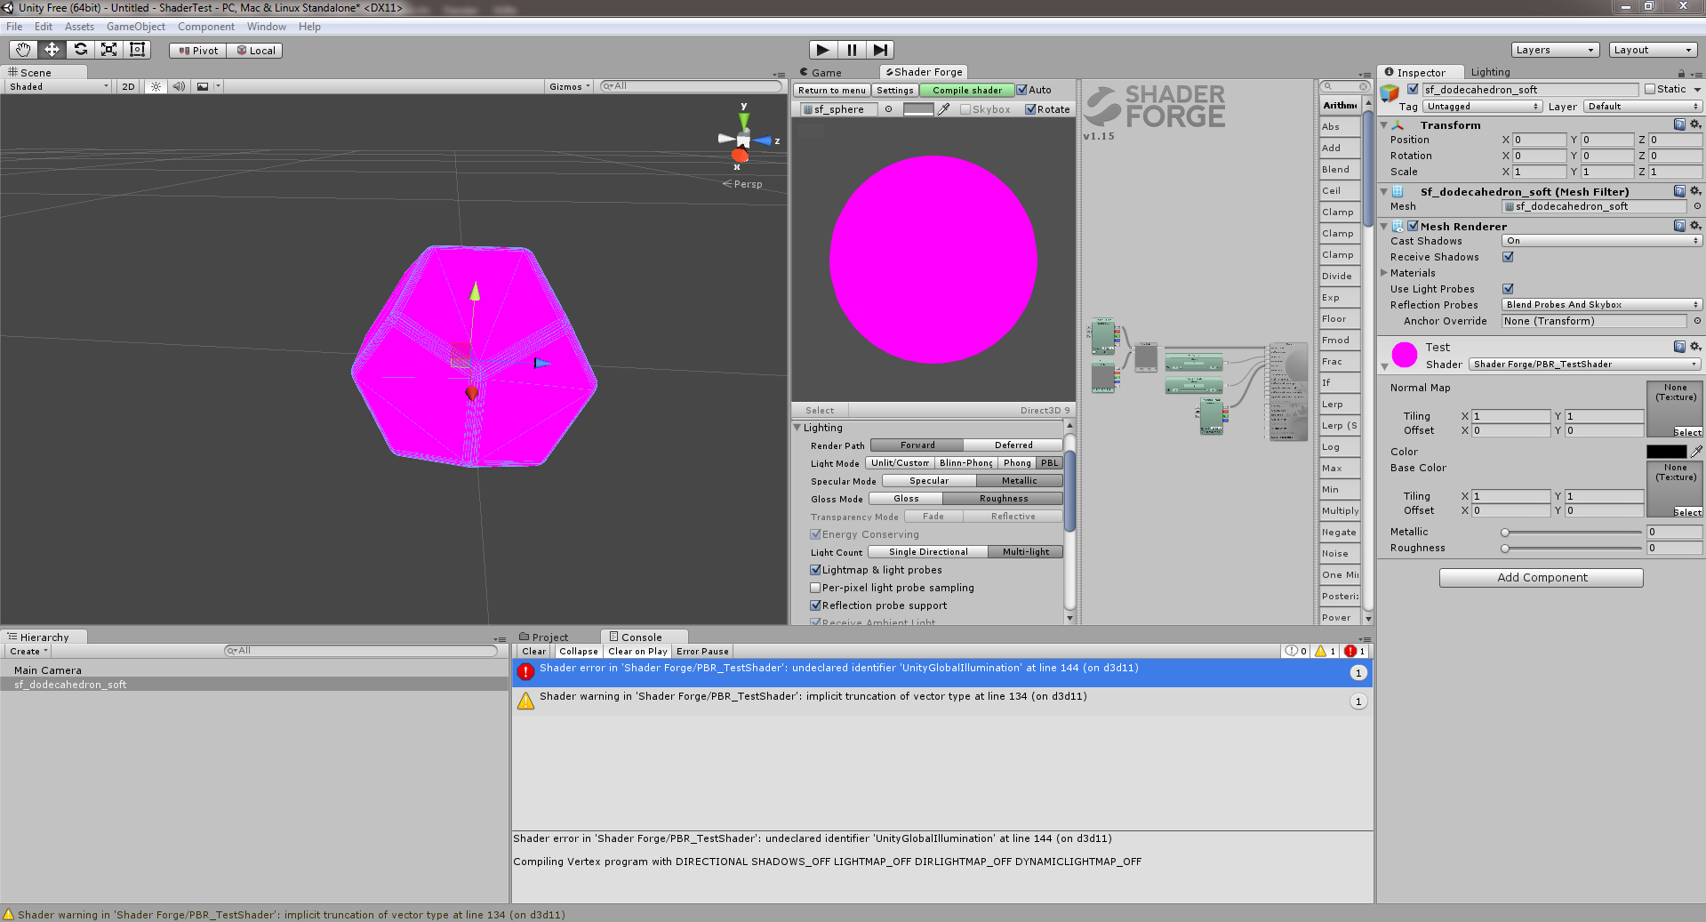Open the Tag Untagged dropdown
The width and height of the screenshot is (1706, 922).
(x=1483, y=107)
